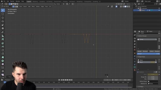Image resolution: width=161 pixels, height=90 pixels.
Task: Toggle X-Ray display in viewport header
Action: tap(121, 6)
